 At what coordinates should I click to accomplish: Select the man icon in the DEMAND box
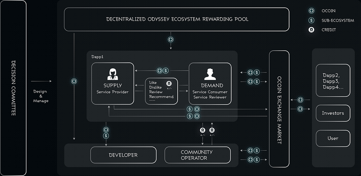tap(210, 74)
